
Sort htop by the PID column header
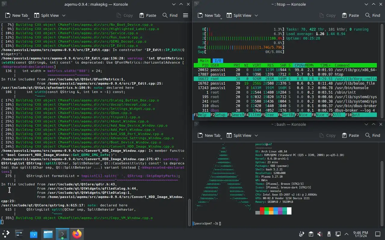pyautogui.click(x=205, y=65)
